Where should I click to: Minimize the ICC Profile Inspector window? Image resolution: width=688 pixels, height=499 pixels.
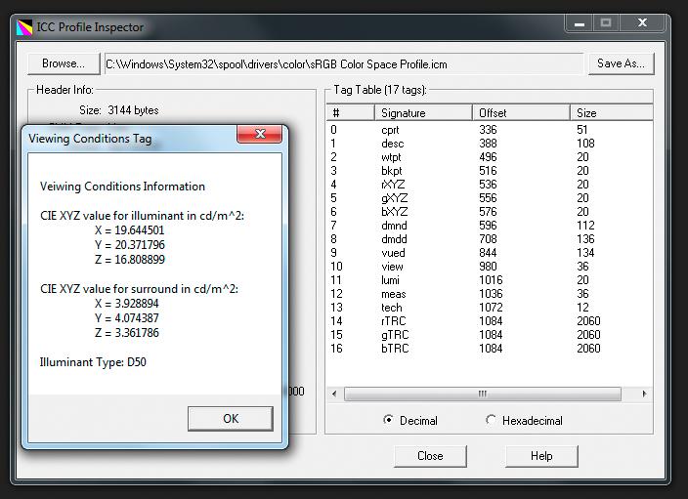580,23
